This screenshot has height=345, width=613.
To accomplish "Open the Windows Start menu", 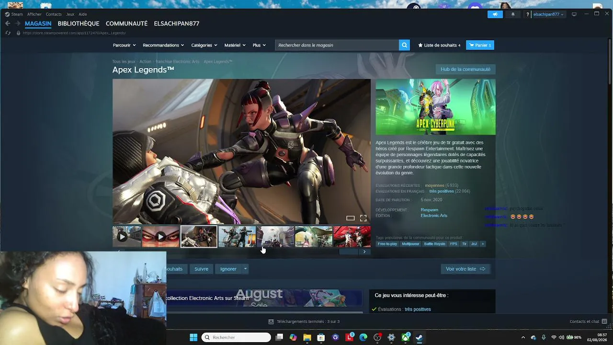I will tap(193, 337).
